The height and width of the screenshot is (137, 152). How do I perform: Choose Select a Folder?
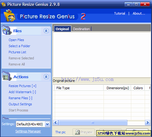tap(19, 46)
